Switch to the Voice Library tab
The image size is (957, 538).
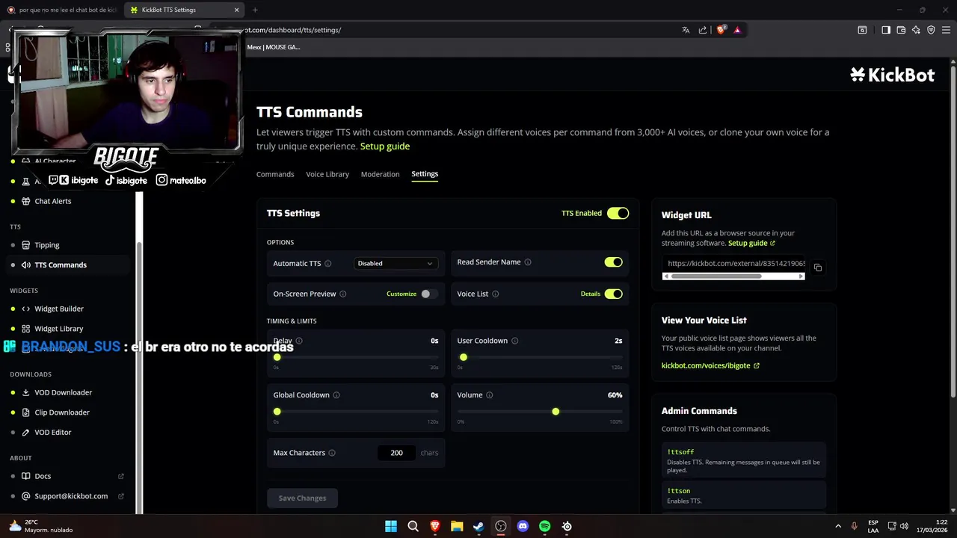click(x=327, y=174)
